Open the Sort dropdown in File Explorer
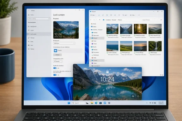This screenshot has width=182, height=121. [x=125, y=15]
